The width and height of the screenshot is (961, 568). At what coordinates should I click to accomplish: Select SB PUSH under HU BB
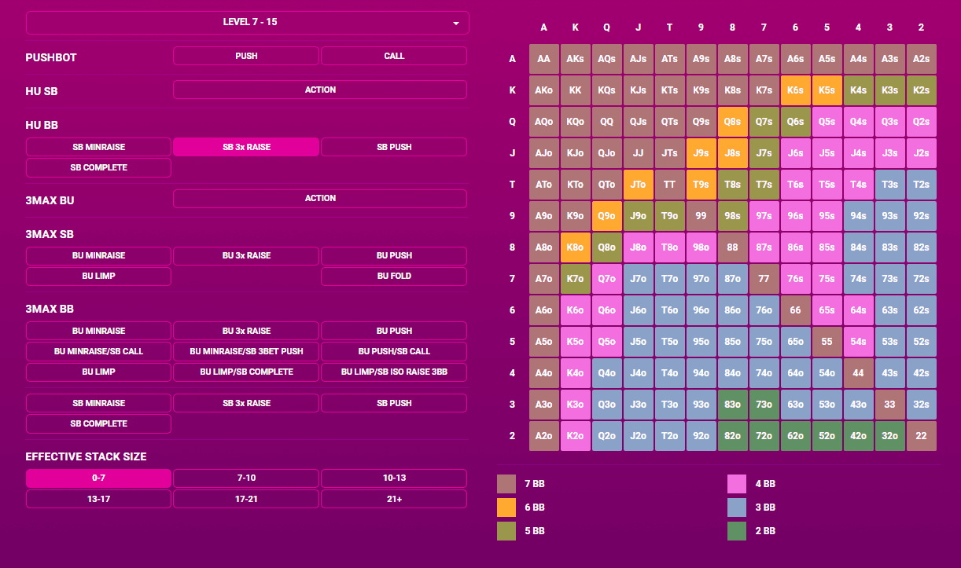pos(394,147)
